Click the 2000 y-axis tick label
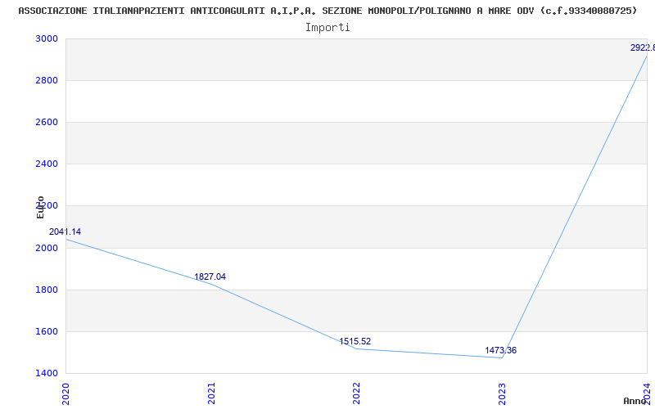This screenshot has width=655, height=409. tap(47, 248)
